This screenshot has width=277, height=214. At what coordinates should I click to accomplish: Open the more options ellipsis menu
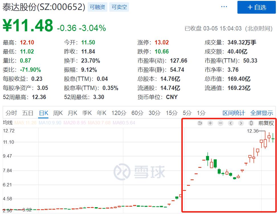click(224, 6)
